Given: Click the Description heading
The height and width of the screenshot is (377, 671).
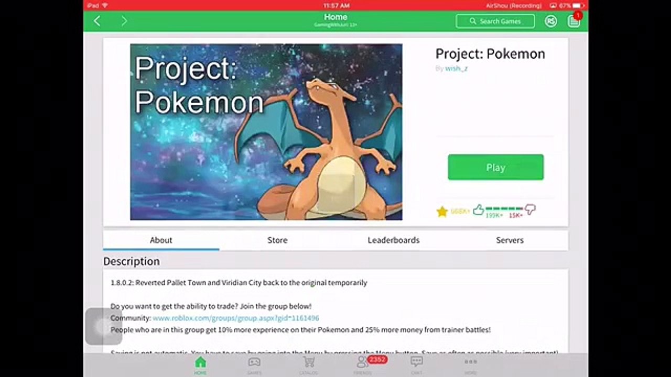Looking at the screenshot, I should pos(132,261).
